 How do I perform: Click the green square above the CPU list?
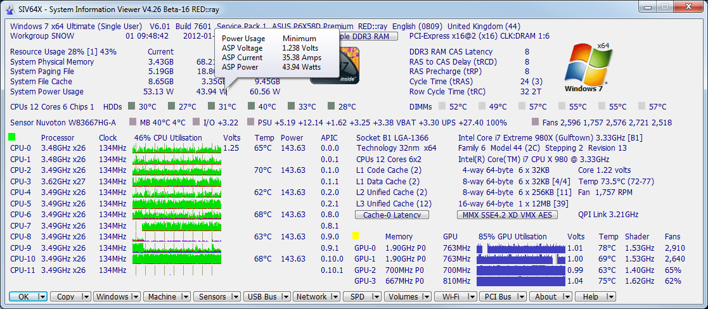(13, 137)
